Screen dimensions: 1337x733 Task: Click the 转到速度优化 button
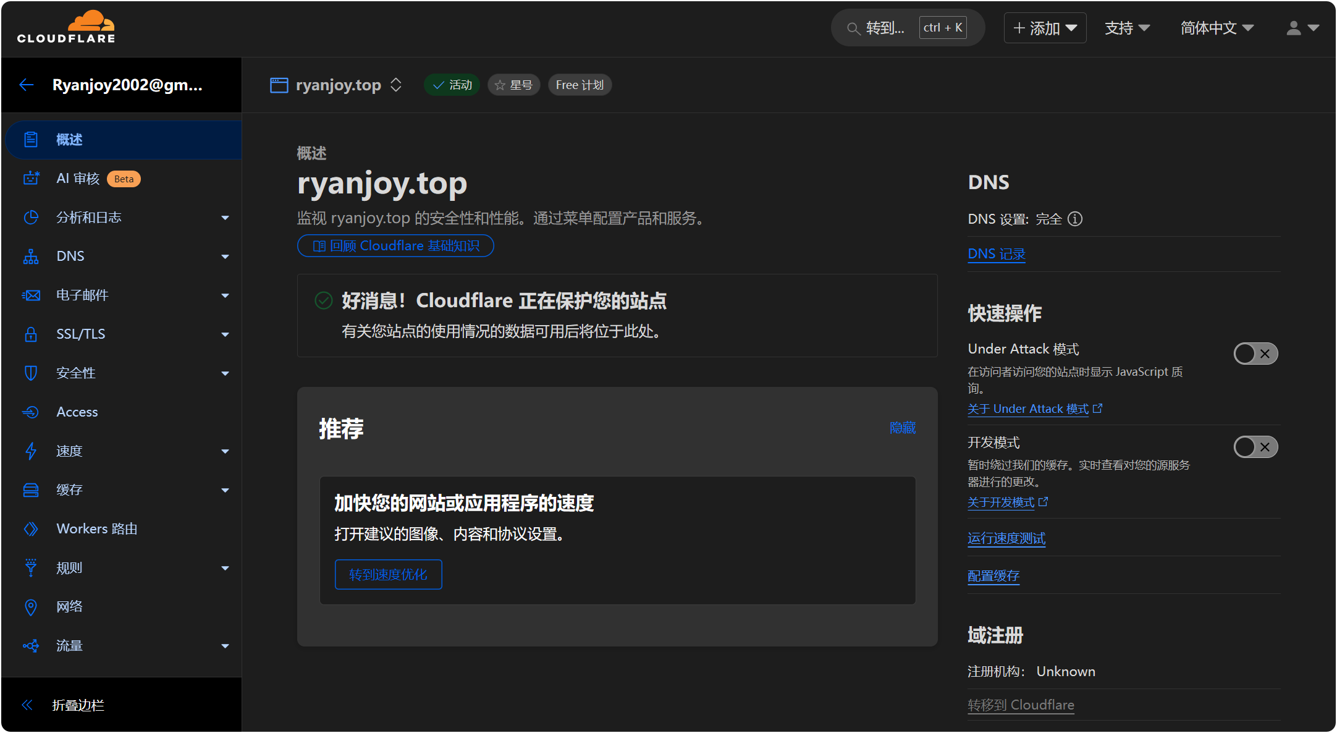click(x=388, y=574)
